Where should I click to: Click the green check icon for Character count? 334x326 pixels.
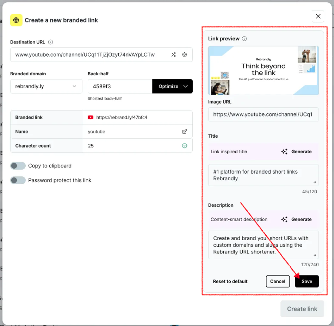184,146
